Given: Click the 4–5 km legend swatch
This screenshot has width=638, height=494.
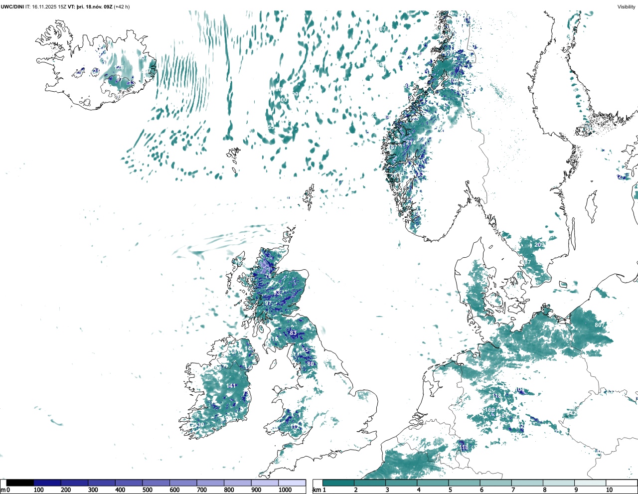Looking at the screenshot, I should (433, 483).
